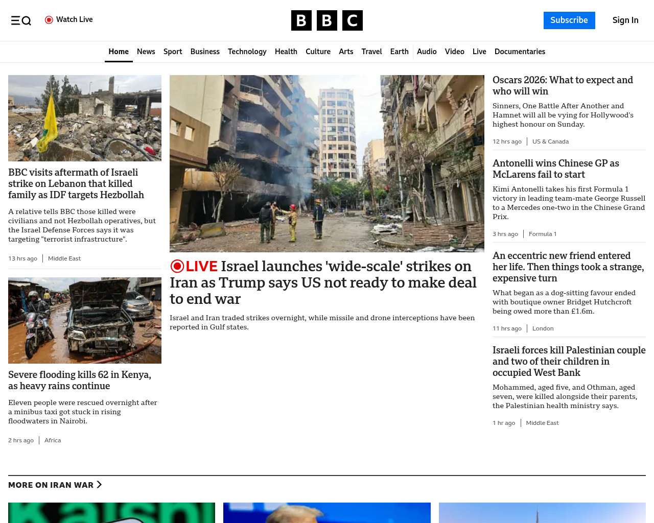Click the red LIVE indicator icon
654x523 pixels.
(x=177, y=266)
